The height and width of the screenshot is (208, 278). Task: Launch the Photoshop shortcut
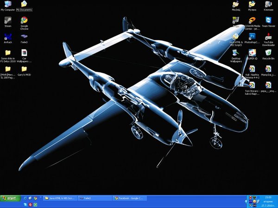(x=252, y=38)
